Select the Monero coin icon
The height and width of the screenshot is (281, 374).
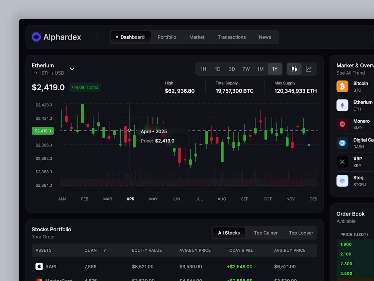[x=342, y=124]
